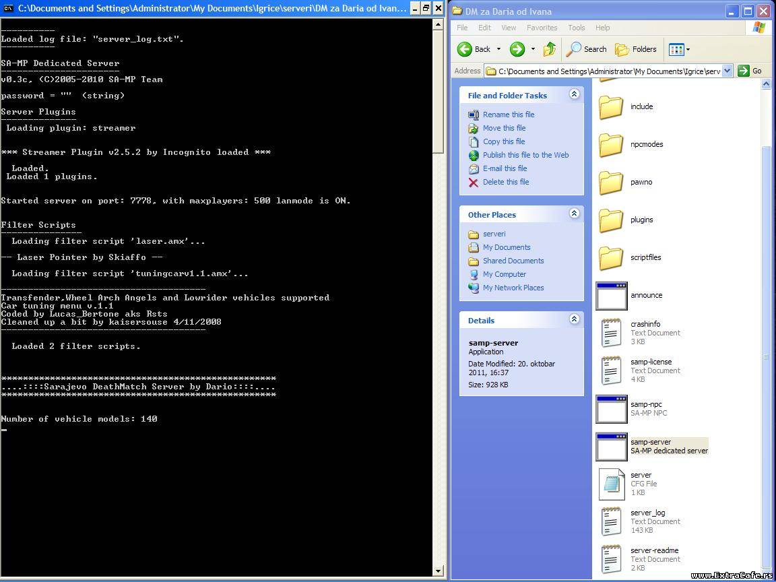The width and height of the screenshot is (776, 582).
Task: Open the Back button history dropdown arrow
Action: [x=499, y=49]
